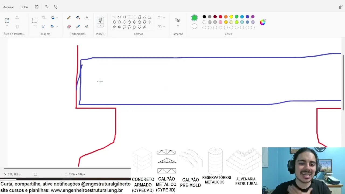Open the rotate options dropdown arrow

(57, 18)
